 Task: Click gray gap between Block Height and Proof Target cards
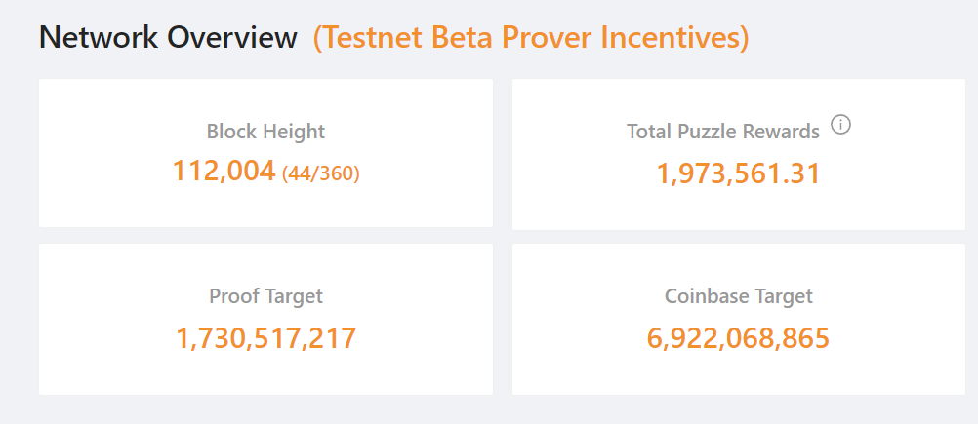point(265,235)
